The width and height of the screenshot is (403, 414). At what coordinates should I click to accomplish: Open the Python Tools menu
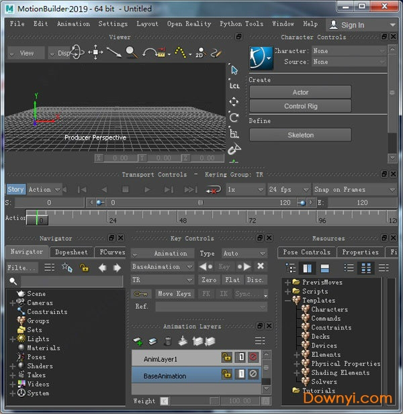[x=242, y=23]
